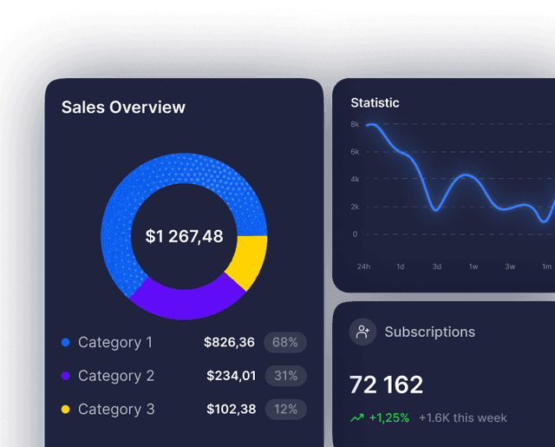Click the purple donut chart segment
This screenshot has width=555, height=447.
186,304
